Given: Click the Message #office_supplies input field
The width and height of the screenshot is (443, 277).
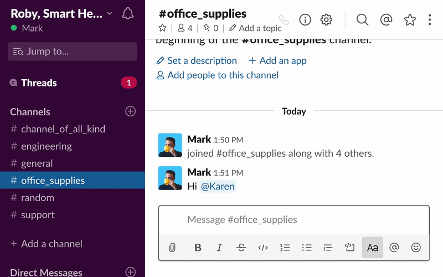Looking at the screenshot, I should click(x=293, y=220).
